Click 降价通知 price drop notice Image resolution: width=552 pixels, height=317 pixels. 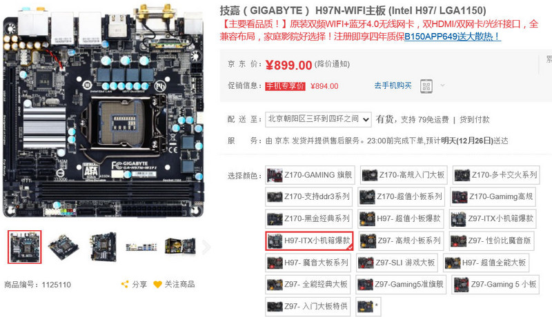(332, 64)
